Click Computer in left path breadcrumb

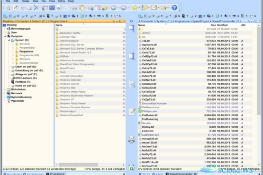(22, 21)
